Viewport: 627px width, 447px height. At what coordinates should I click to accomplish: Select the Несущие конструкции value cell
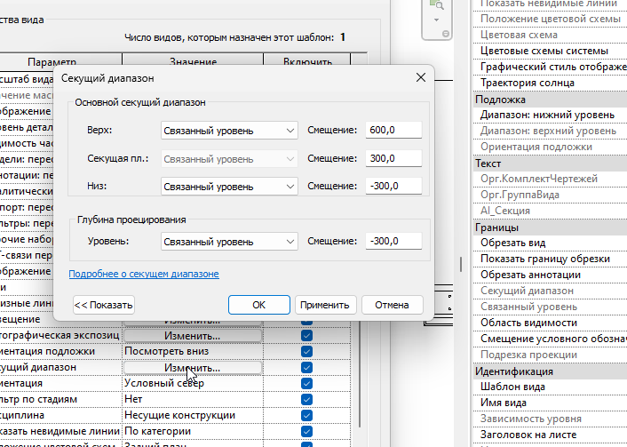click(193, 415)
